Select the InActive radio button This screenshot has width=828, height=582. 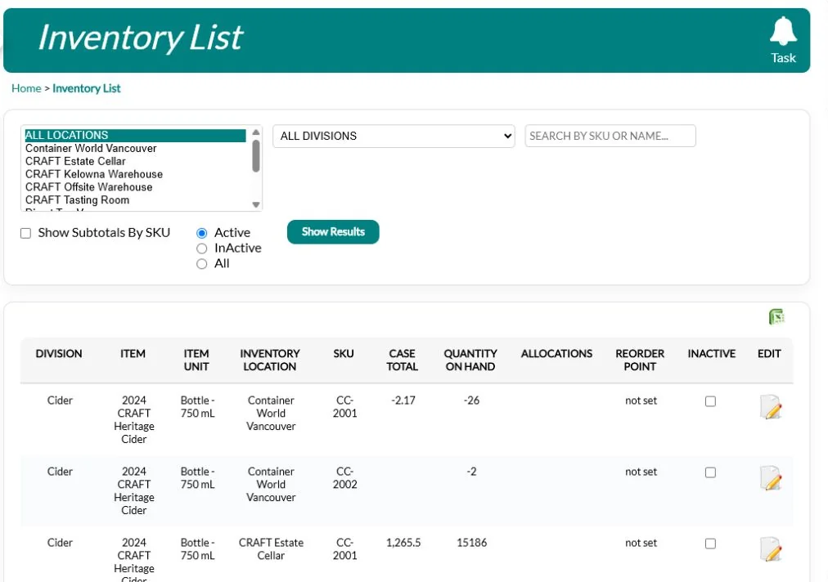(202, 248)
